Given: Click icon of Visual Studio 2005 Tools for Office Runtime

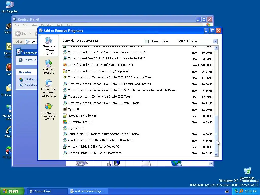Looking at the screenshot, I should pyautogui.click(x=65, y=134).
